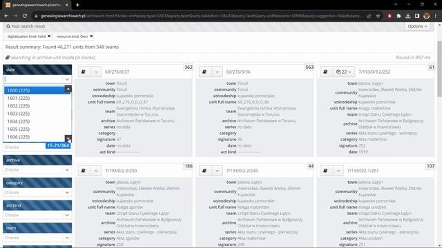The image size is (442, 248).
Task: Select year 1603 (225) in date list
Action: 35,114
